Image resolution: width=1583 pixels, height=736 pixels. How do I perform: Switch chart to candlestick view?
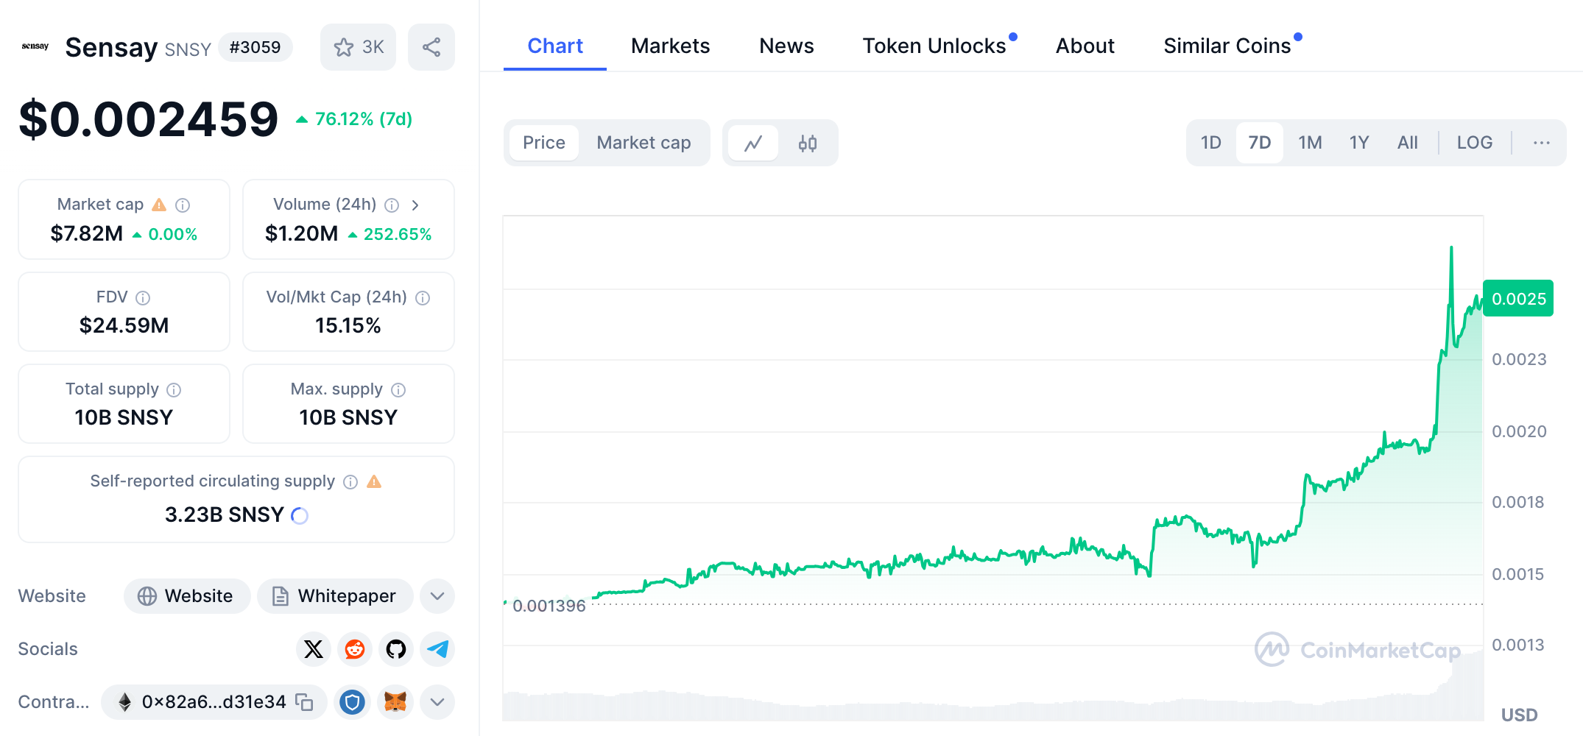pos(808,143)
